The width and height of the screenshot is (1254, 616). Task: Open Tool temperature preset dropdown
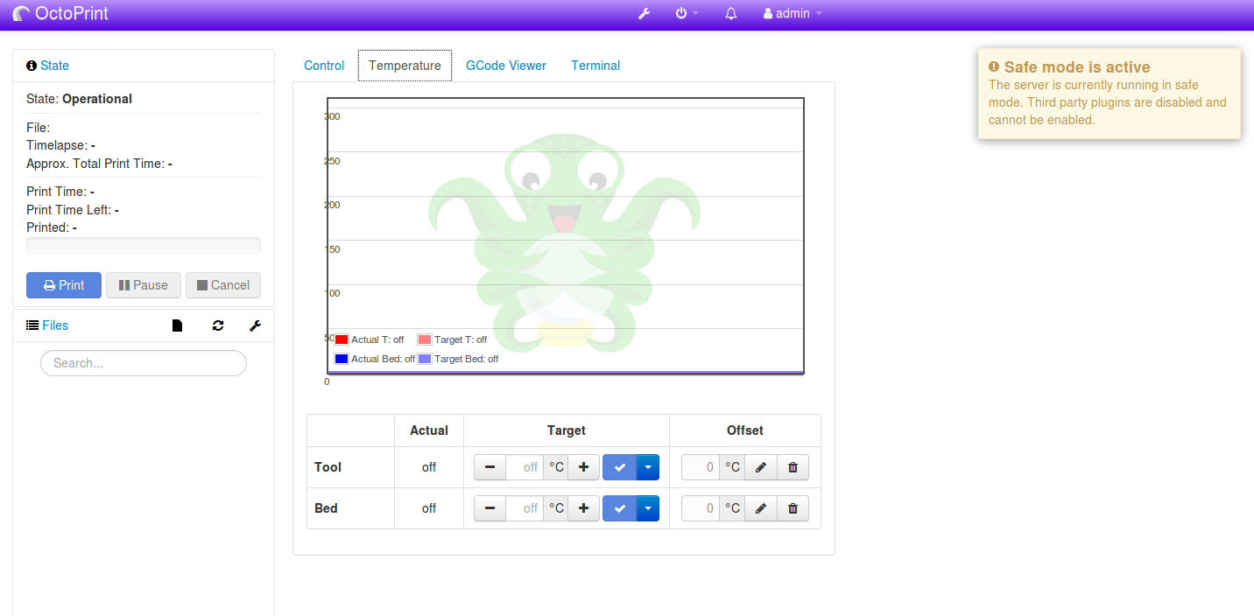coord(647,467)
